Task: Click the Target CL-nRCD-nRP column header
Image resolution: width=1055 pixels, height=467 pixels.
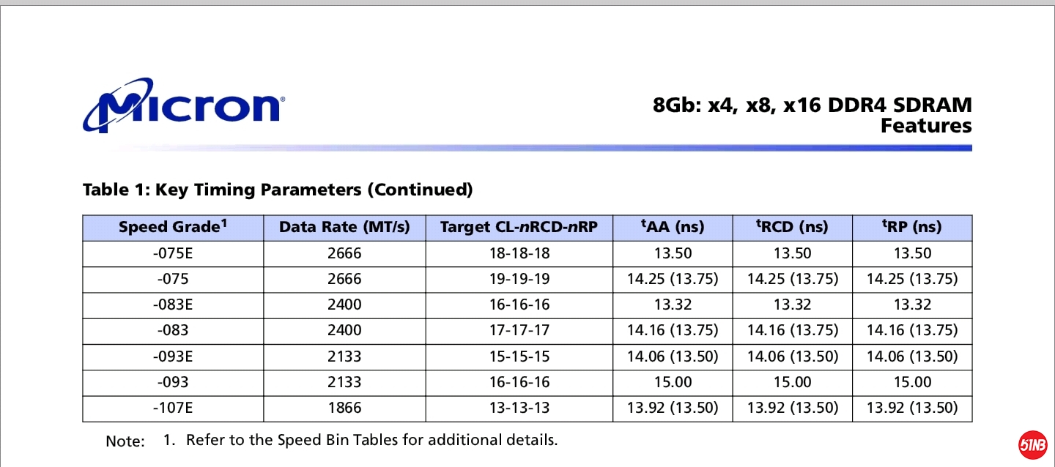Action: 519,228
